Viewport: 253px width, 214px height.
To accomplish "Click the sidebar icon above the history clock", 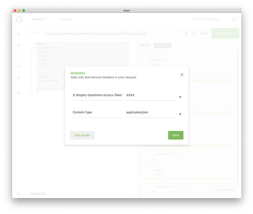I will 18,56.
